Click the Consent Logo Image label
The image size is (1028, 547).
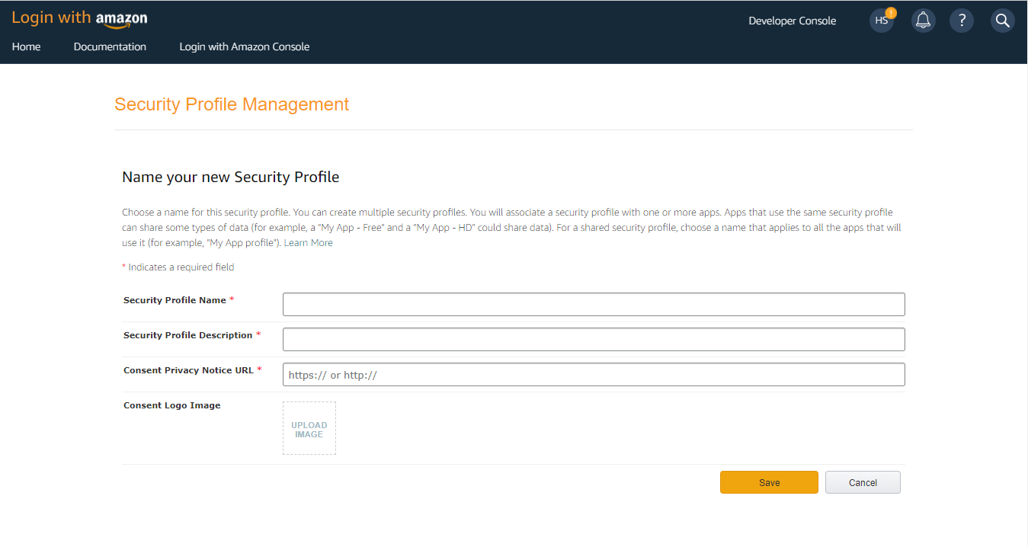171,405
